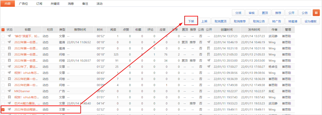This screenshot has width=322, height=115.
Task: Click paper-plane status icon of MKDbanner row
Action: point(9,91)
